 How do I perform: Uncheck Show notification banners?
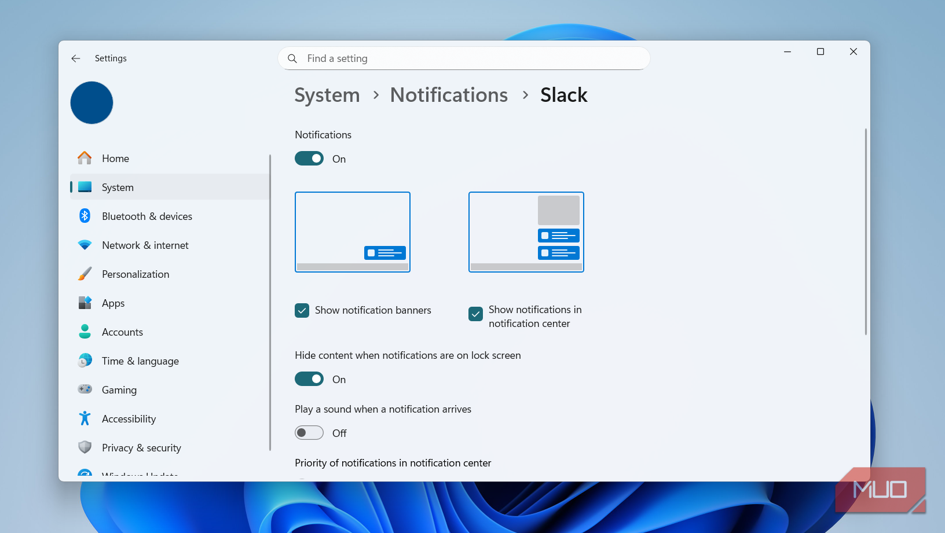coord(302,310)
